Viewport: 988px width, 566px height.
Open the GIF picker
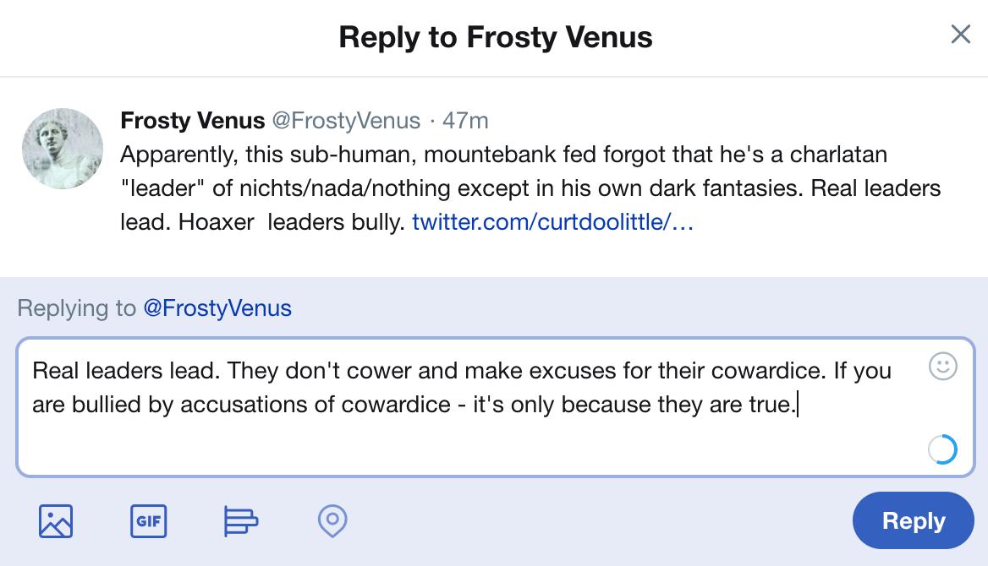(x=149, y=521)
